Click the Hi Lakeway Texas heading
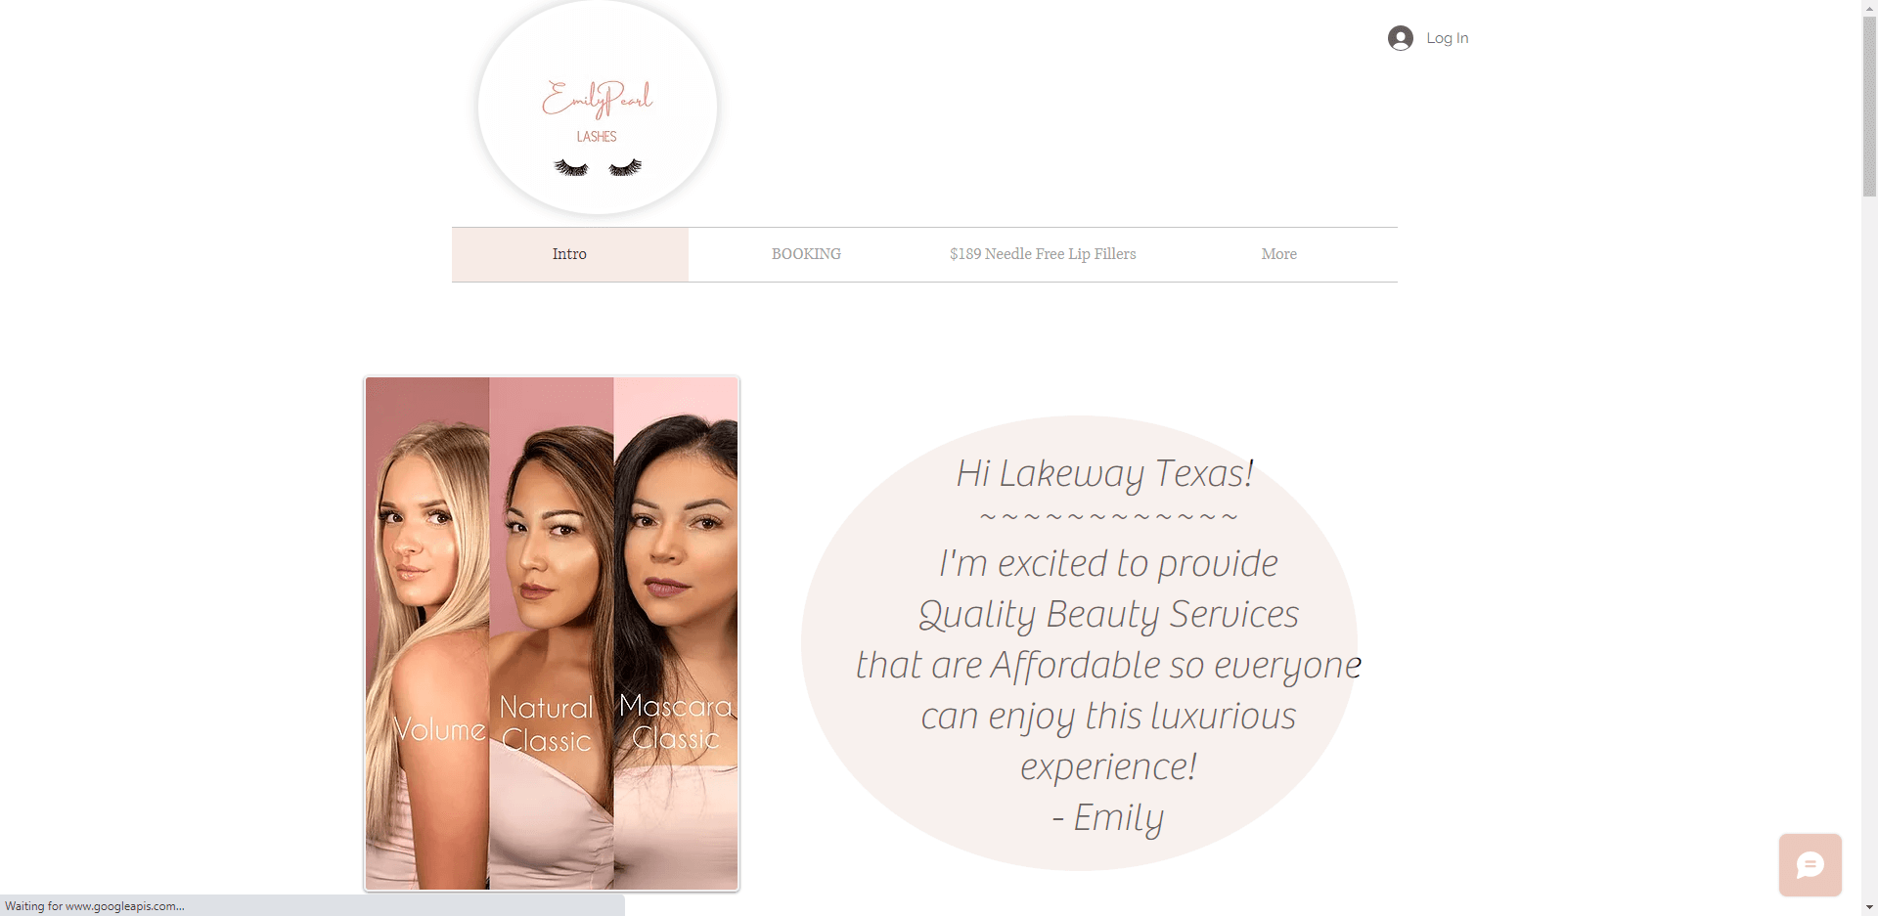Screen dimensions: 1878x916 pos(1105,474)
